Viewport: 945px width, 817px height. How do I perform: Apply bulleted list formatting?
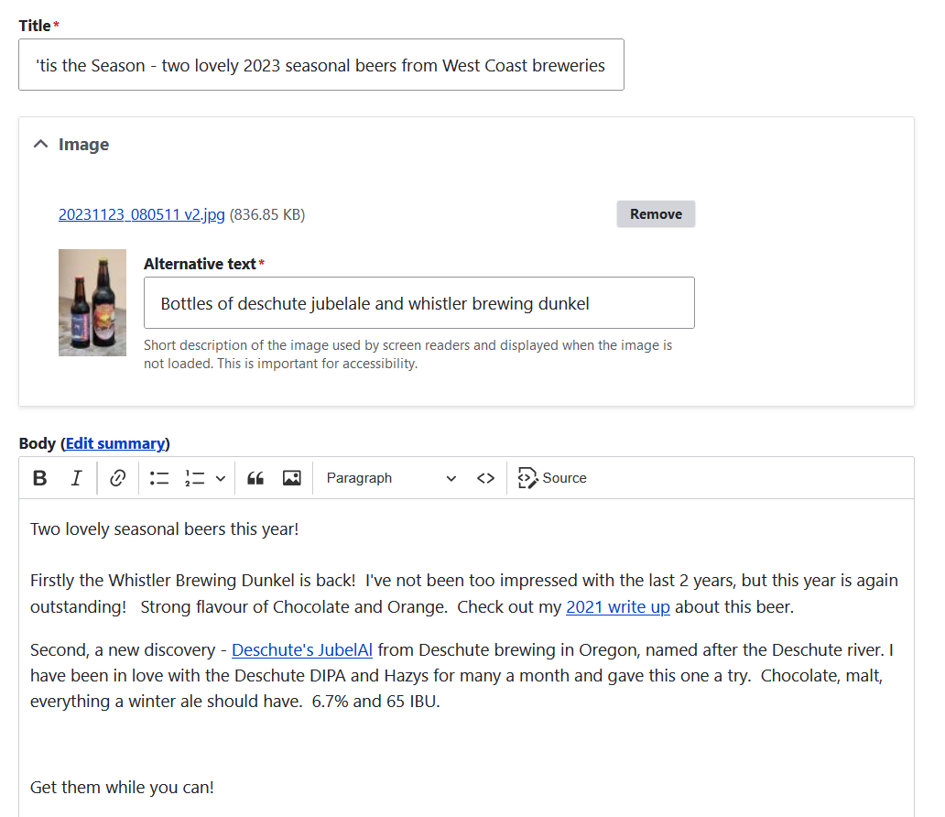[x=159, y=478]
